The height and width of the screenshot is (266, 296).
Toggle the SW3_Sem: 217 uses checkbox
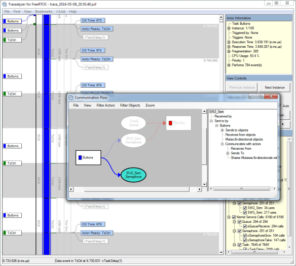click(245, 212)
